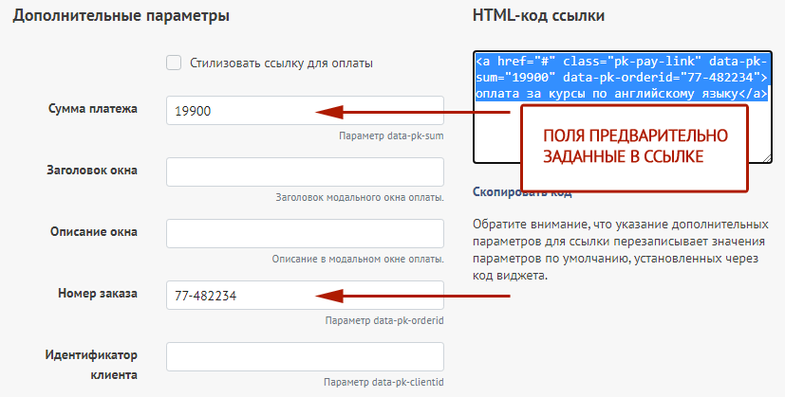Image resolution: width=785 pixels, height=397 pixels.
Task: Enable the 'Стилизовать ссылку для оплаты' checkbox
Action: pos(174,63)
